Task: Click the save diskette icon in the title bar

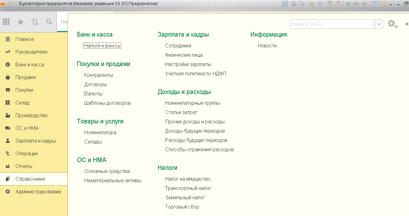Action: (x=285, y=4)
